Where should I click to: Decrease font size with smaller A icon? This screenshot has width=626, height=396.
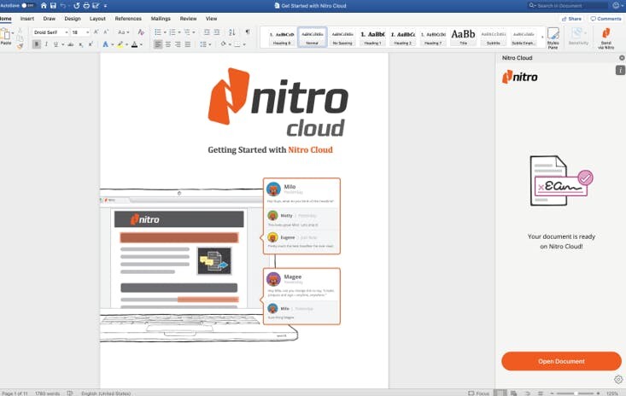tap(106, 32)
